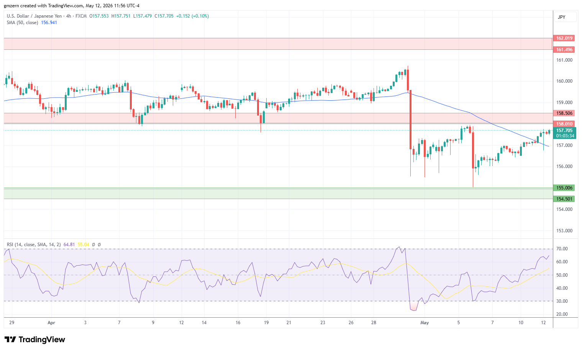Click the 155.006 support price label
This screenshot has width=582, height=351.
[x=564, y=188]
